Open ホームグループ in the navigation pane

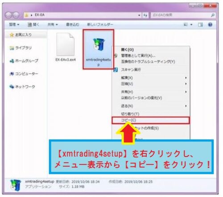click(24, 61)
